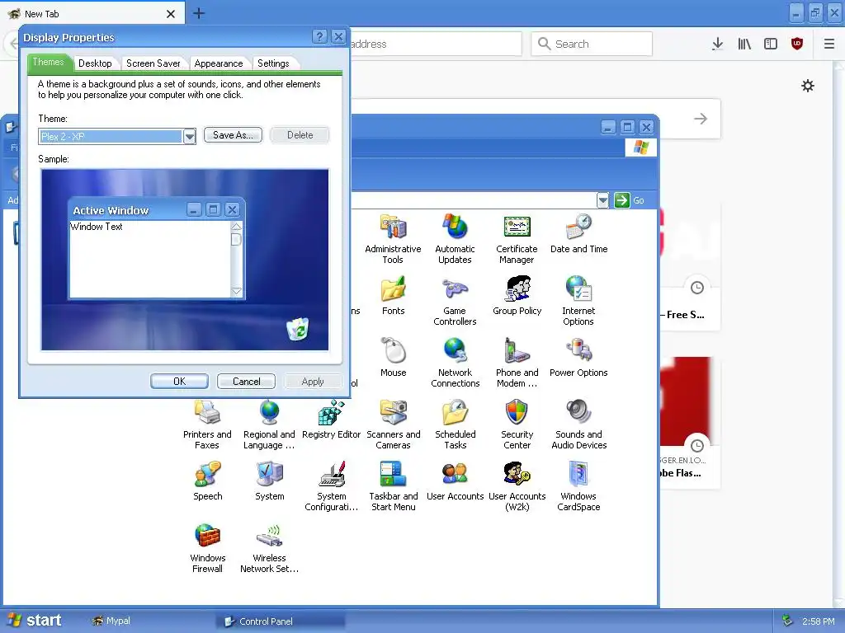Open Regional and Language options icon

(269, 412)
